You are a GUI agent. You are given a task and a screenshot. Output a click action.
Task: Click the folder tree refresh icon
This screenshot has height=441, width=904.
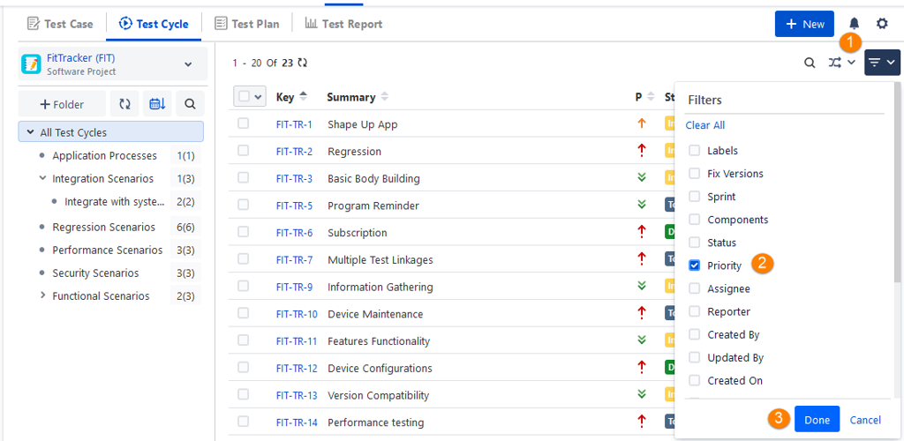[x=124, y=104]
